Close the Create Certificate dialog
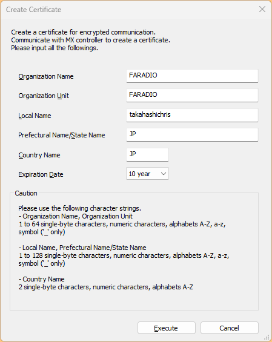 click(x=262, y=9)
